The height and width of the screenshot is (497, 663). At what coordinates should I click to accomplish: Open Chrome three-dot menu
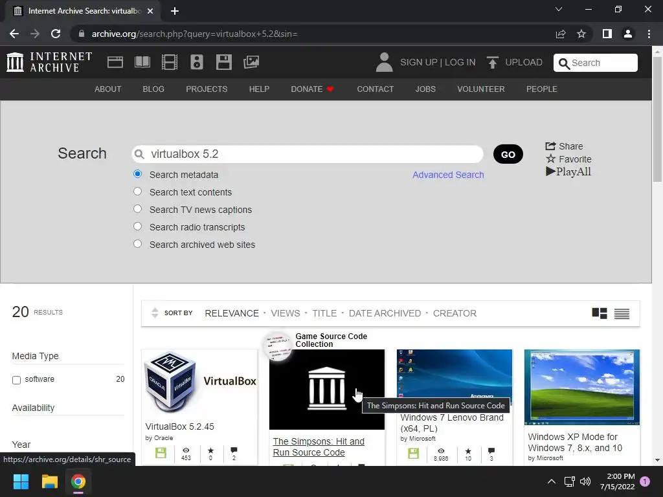click(649, 34)
